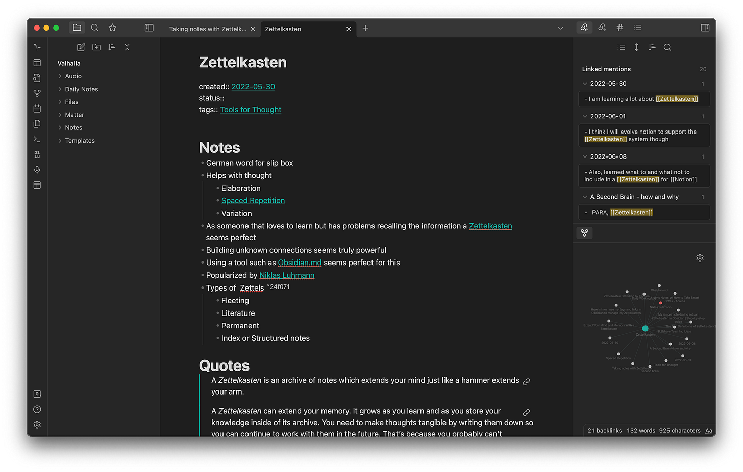Collapse the 2022-06-01 linked mention
The image size is (743, 472).
585,116
